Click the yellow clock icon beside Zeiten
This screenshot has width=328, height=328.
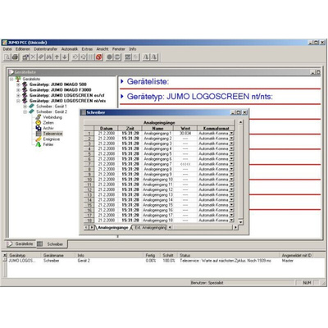pos(39,123)
